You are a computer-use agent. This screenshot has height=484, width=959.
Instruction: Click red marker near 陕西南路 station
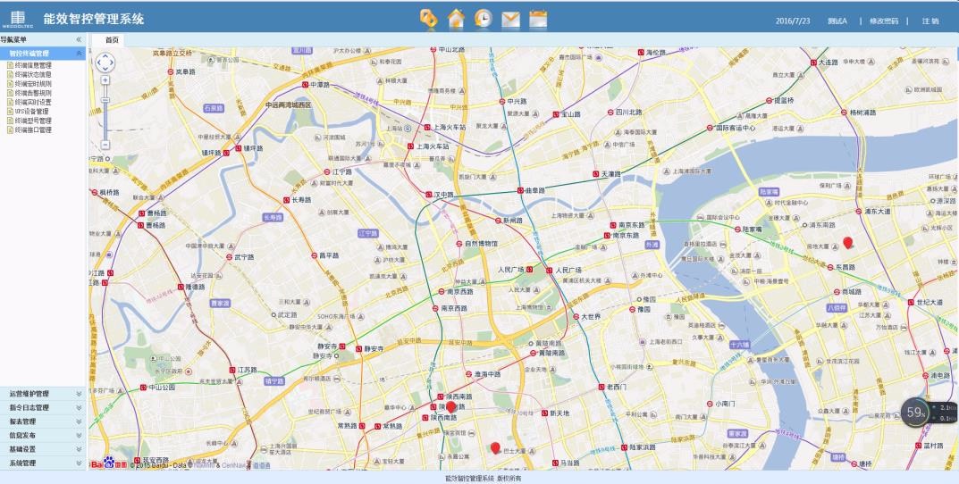450,407
